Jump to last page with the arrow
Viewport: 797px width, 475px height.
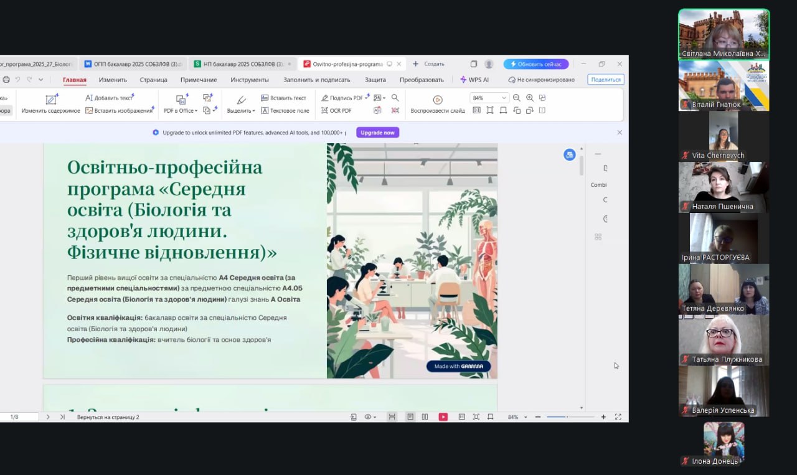click(x=62, y=417)
